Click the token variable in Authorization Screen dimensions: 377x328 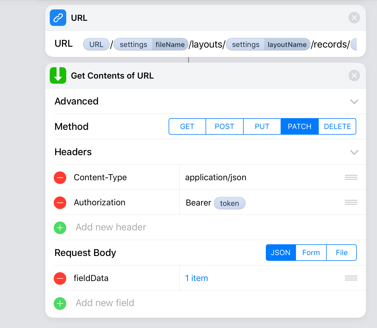click(x=229, y=203)
